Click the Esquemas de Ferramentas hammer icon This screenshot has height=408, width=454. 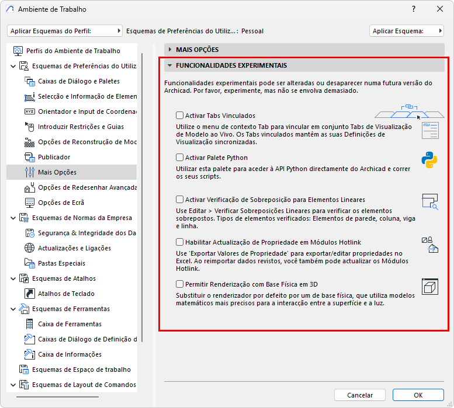pos(24,309)
